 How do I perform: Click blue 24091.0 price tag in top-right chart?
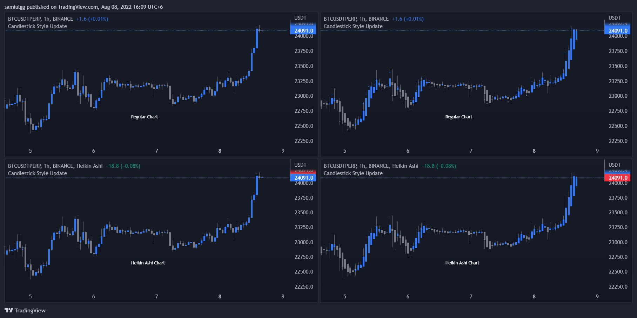[618, 31]
